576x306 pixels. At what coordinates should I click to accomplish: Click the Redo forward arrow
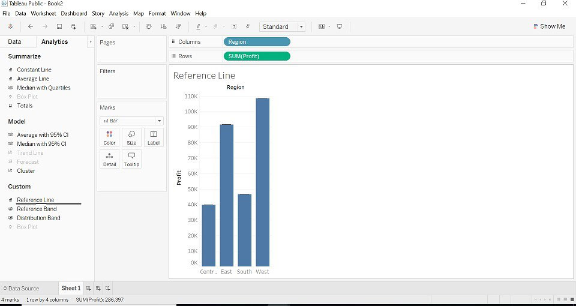tap(45, 26)
